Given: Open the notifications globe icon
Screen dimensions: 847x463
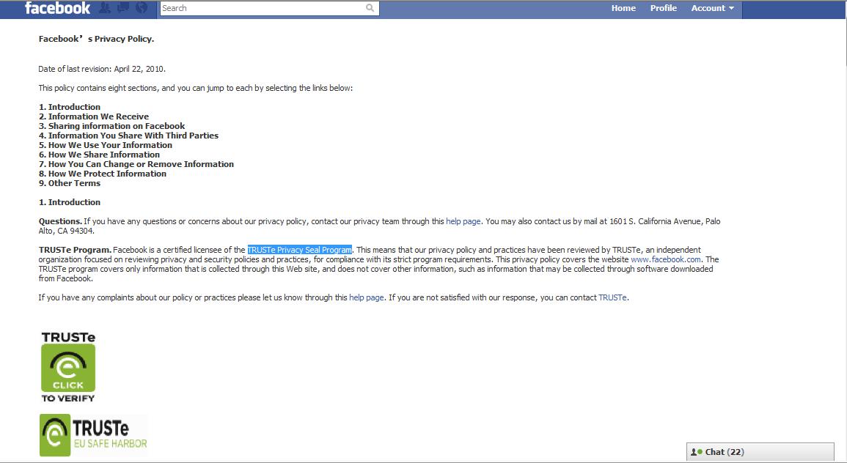Looking at the screenshot, I should coord(142,7).
